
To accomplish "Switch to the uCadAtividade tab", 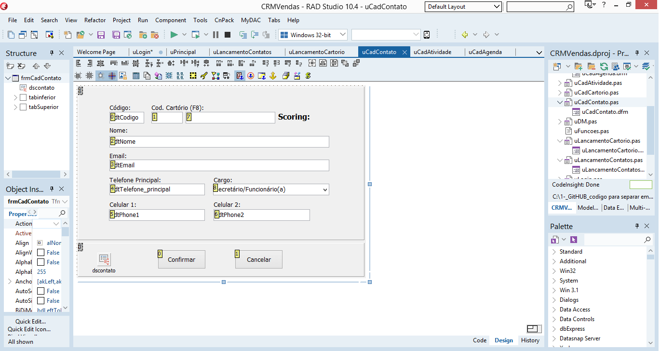I will click(x=432, y=52).
